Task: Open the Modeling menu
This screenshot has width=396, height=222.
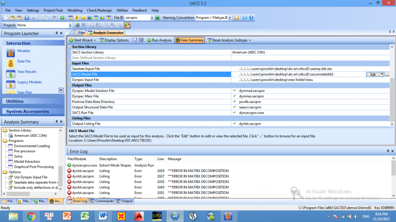Action: click(75, 10)
